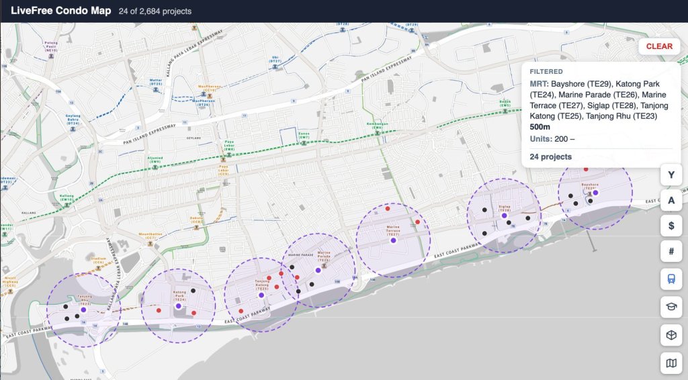Toggle the MRT train filter icon
Image resolution: width=688 pixels, height=380 pixels.
671,279
